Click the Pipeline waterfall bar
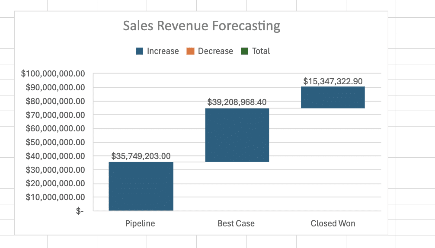435x248 pixels. tap(141, 186)
